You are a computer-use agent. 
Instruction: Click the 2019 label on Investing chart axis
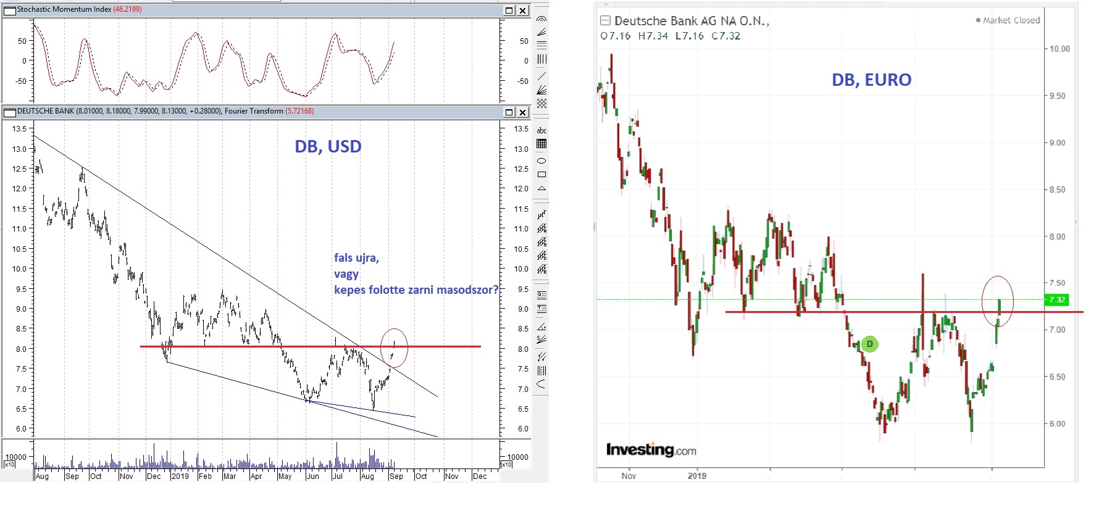point(697,475)
